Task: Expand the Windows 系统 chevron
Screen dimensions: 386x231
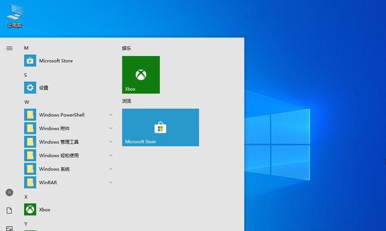Action: pyautogui.click(x=111, y=169)
